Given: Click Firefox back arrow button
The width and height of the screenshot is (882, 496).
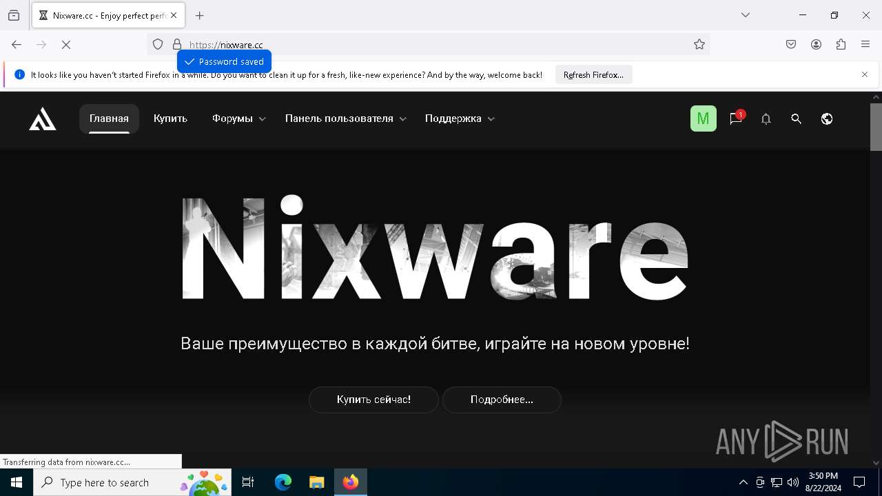Looking at the screenshot, I should [x=17, y=44].
